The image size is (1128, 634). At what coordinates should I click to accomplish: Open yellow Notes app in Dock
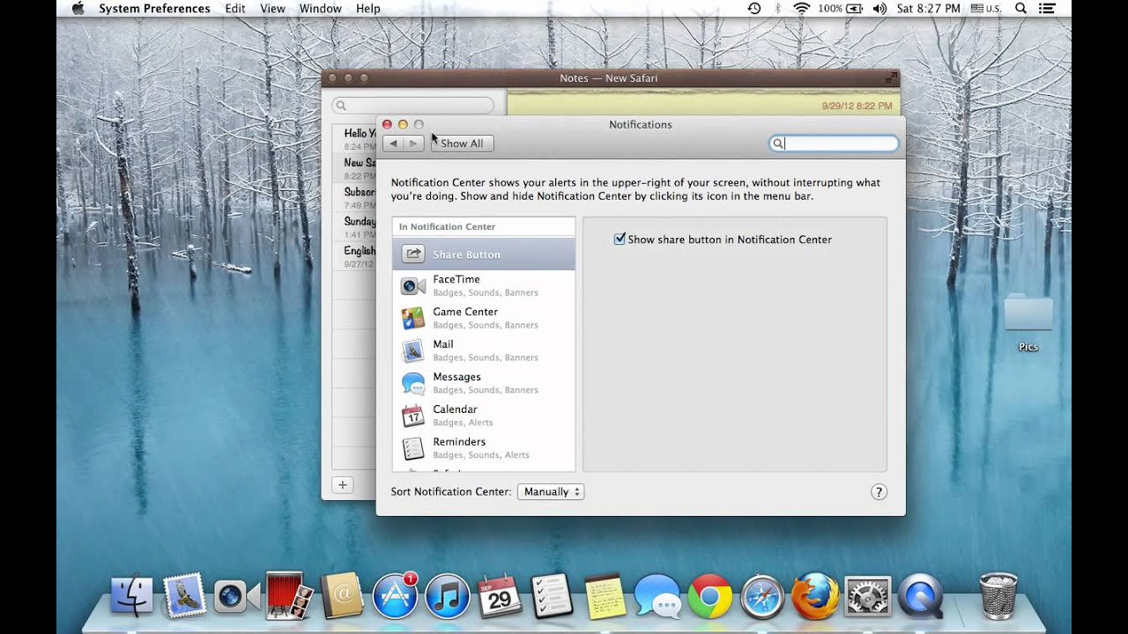pyautogui.click(x=605, y=596)
